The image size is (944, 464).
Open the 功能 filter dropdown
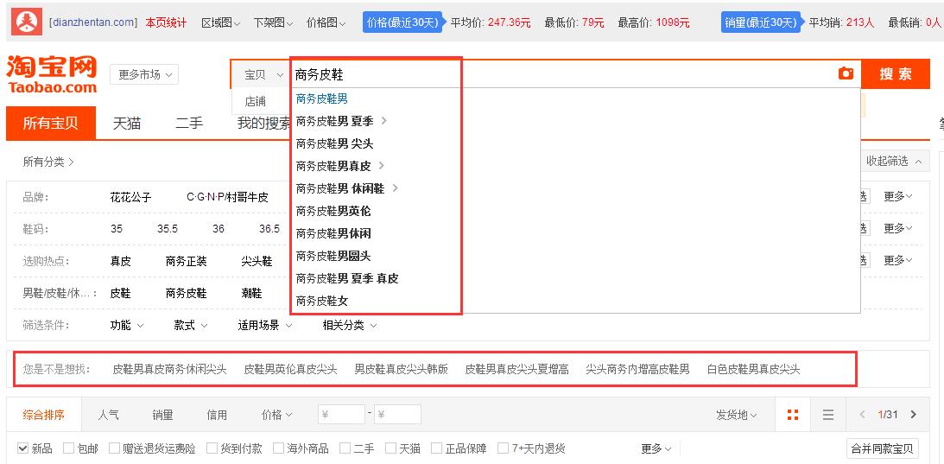point(126,325)
